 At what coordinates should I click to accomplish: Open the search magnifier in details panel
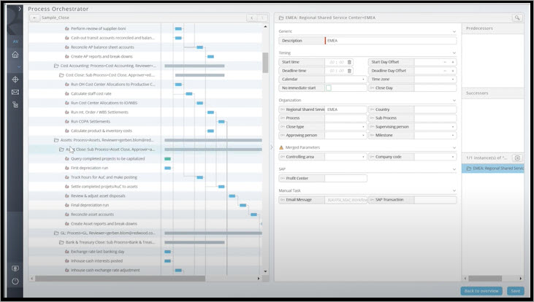pyautogui.click(x=517, y=18)
